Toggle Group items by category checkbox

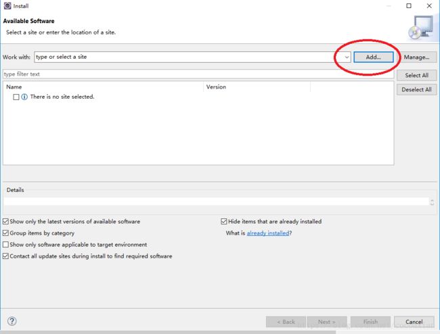click(x=5, y=233)
